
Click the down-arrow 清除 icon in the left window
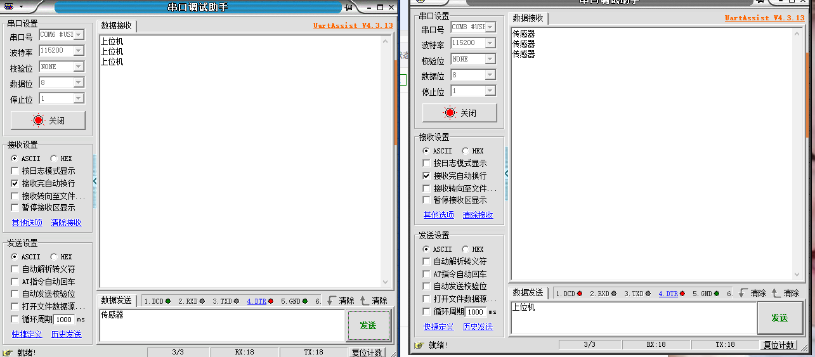330,301
